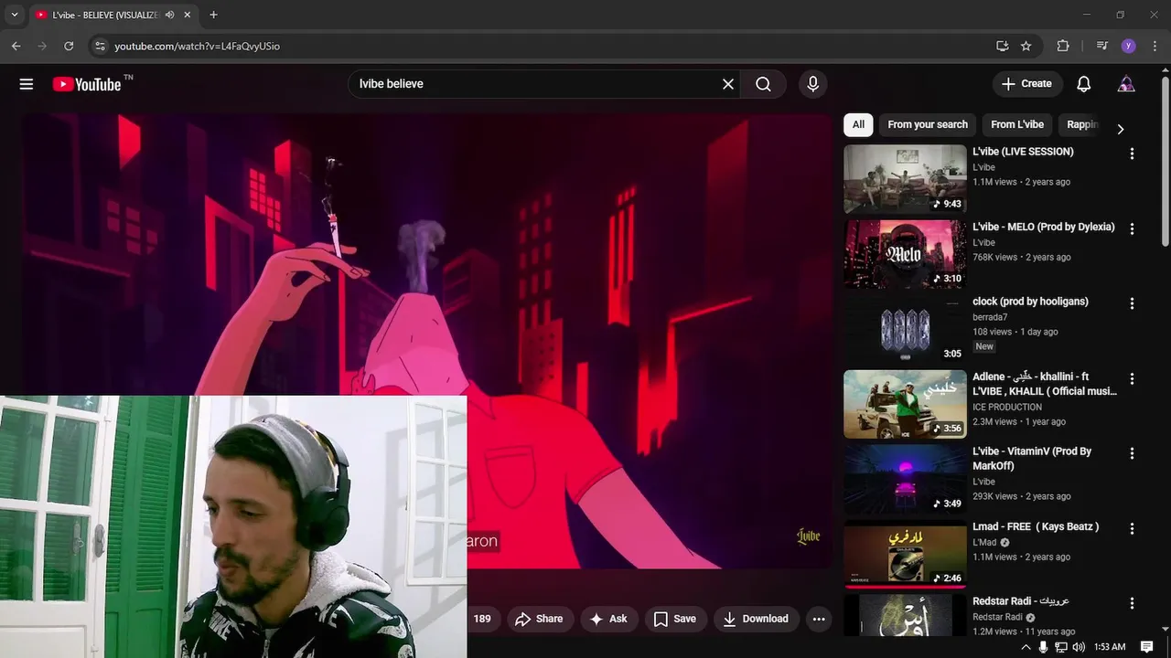The height and width of the screenshot is (658, 1171).
Task: Open the taskbar volume control
Action: click(x=1079, y=647)
